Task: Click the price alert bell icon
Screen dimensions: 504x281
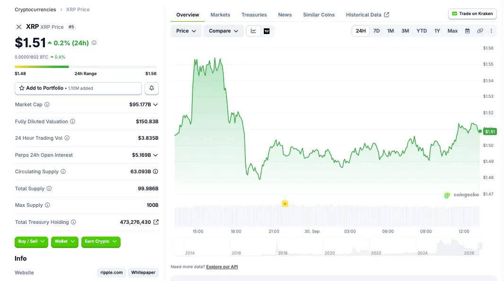Action: tap(152, 88)
